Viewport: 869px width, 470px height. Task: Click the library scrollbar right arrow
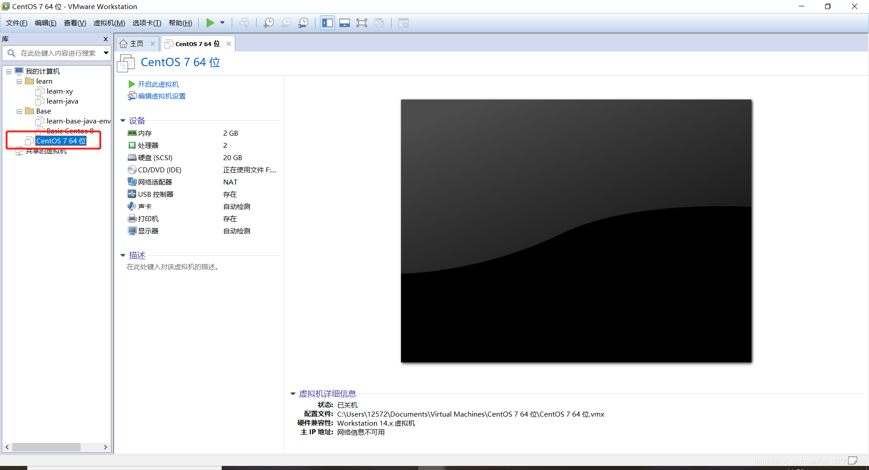pyautogui.click(x=105, y=447)
